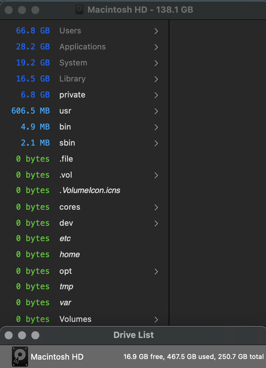The image size is (266, 368).
Task: Open the Library folder chevron
Action: pyautogui.click(x=156, y=79)
